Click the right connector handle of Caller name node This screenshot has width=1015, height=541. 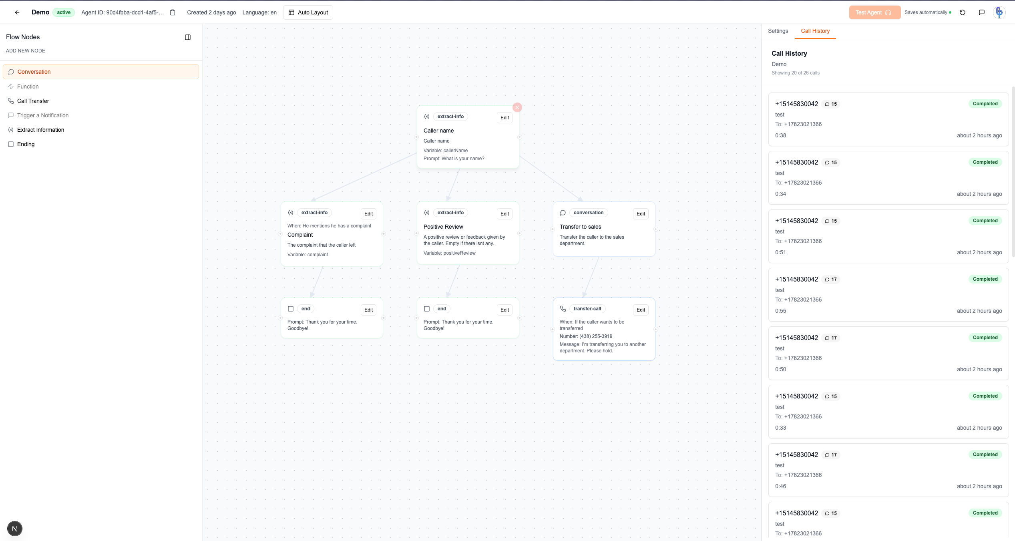click(x=519, y=137)
